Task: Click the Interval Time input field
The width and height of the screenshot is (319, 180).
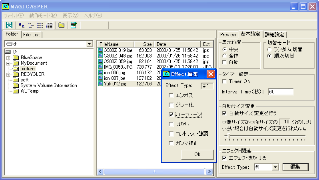Action: coord(281,92)
